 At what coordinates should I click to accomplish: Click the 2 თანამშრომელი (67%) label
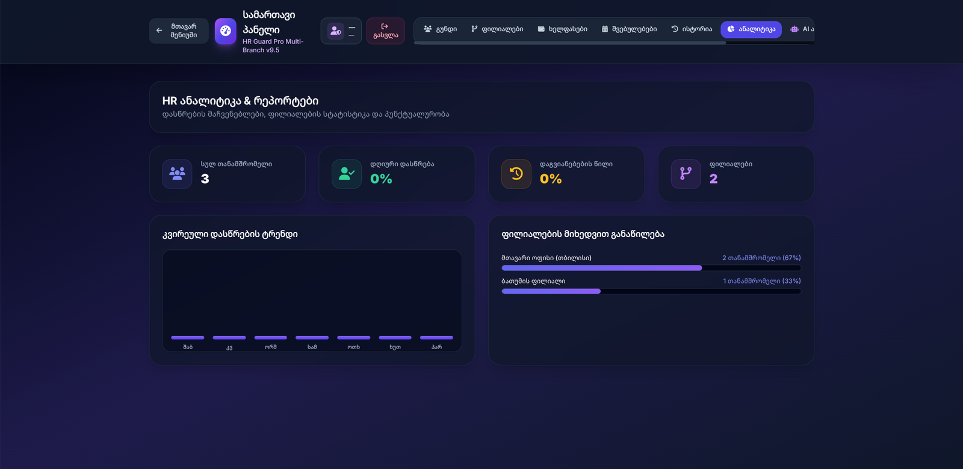coord(761,258)
